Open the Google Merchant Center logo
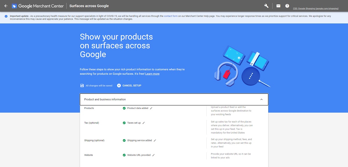The height and width of the screenshot is (167, 348). click(x=38, y=6)
